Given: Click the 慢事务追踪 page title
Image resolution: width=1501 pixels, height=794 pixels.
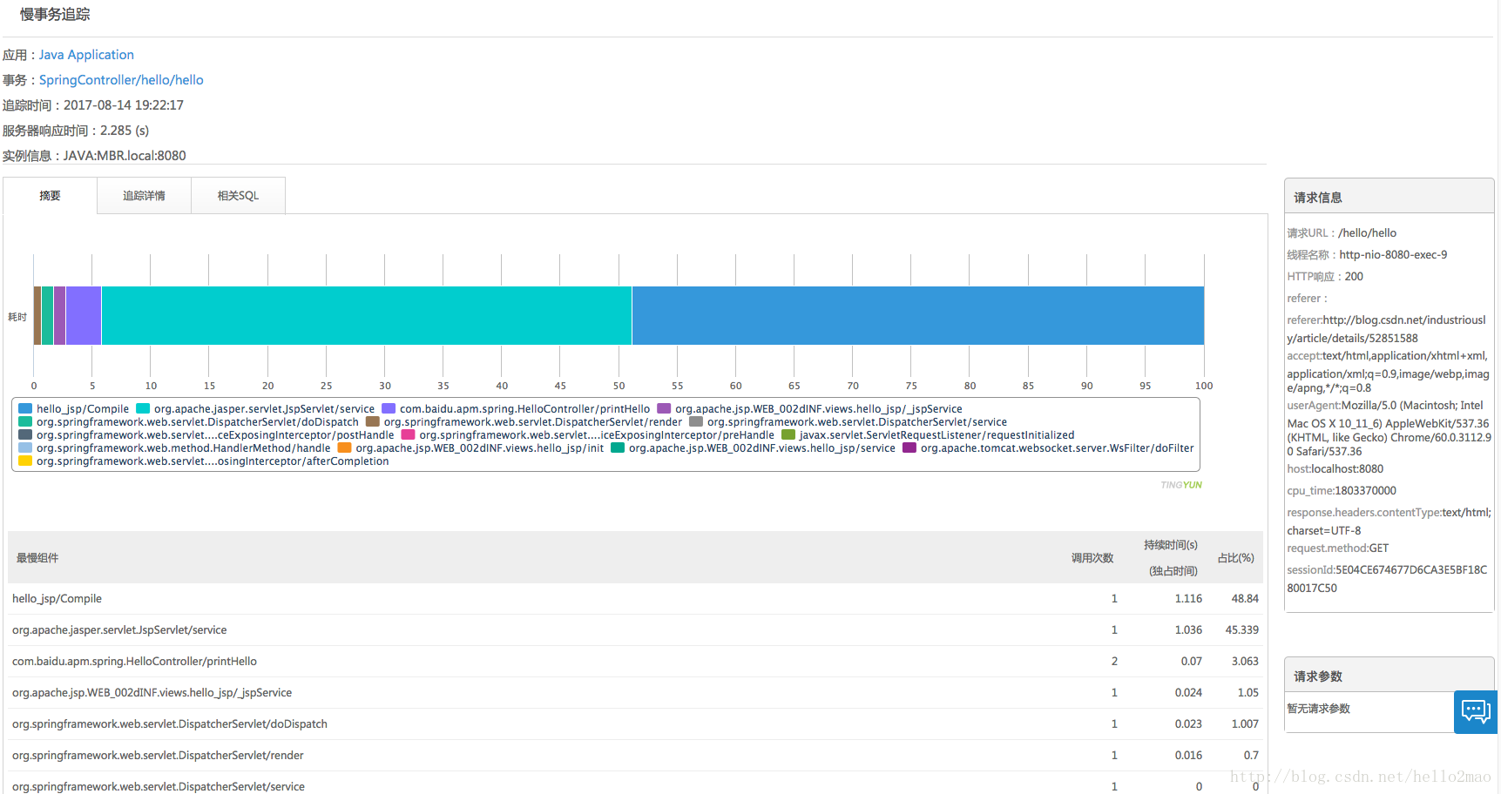Looking at the screenshot, I should tap(55, 15).
